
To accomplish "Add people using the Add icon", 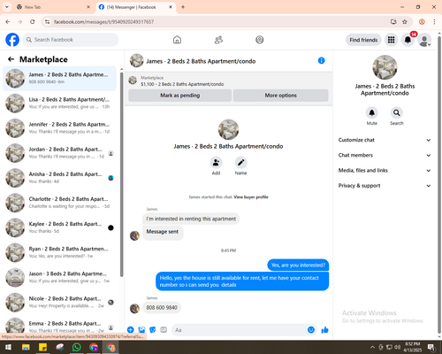I will point(216,163).
